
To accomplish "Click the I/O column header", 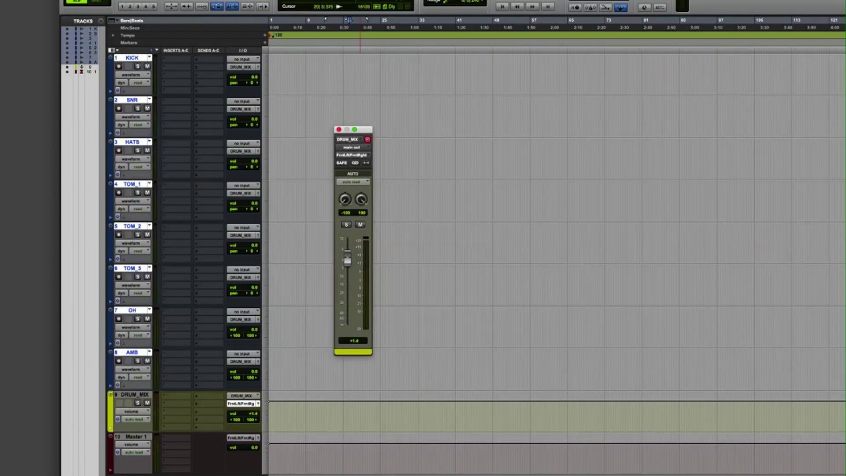I will coord(243,50).
